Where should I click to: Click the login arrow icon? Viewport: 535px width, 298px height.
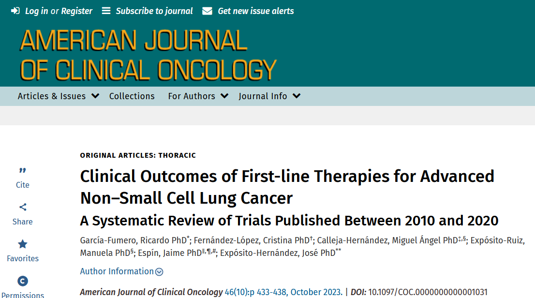(15, 11)
